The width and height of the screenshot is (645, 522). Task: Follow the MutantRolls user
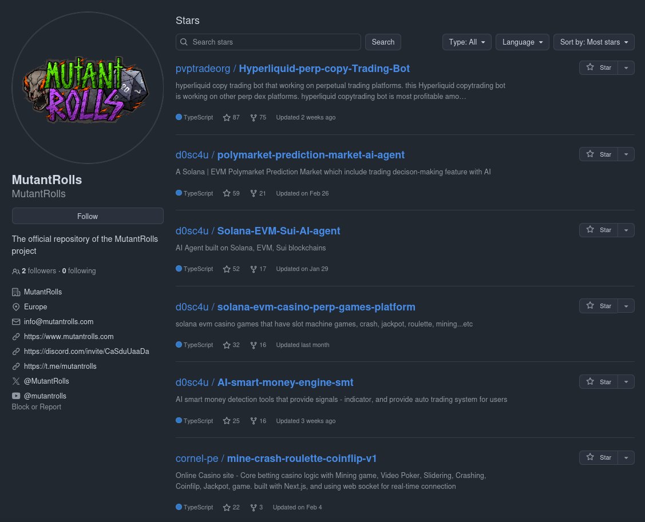coord(88,216)
